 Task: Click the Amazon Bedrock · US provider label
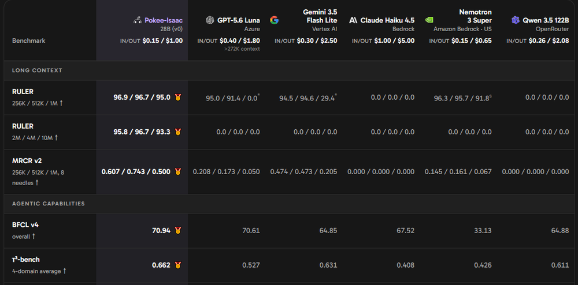coord(462,29)
